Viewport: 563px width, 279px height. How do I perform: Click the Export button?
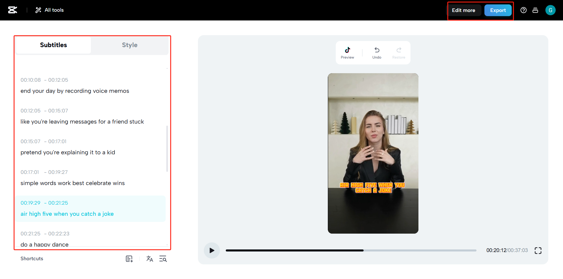[498, 10]
